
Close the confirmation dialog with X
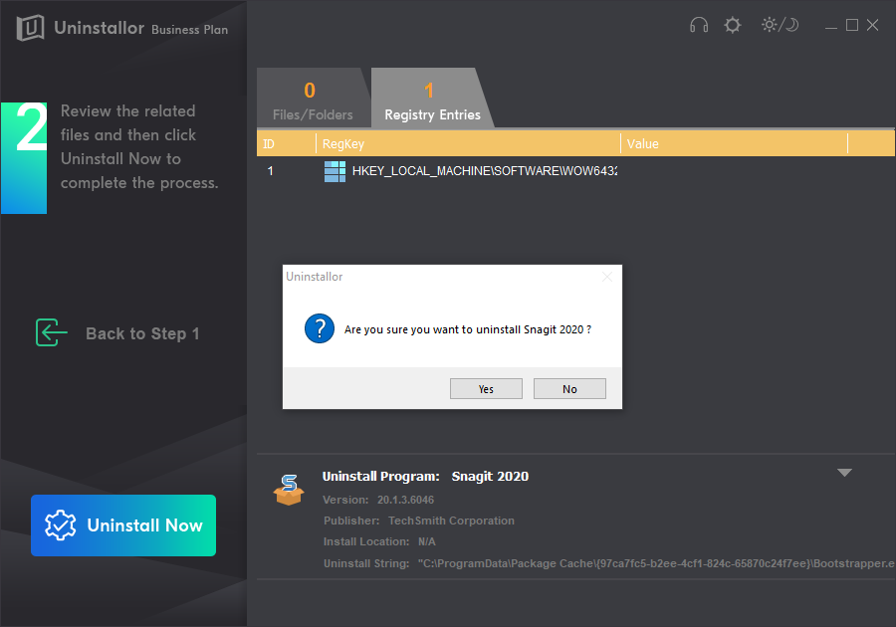(607, 277)
